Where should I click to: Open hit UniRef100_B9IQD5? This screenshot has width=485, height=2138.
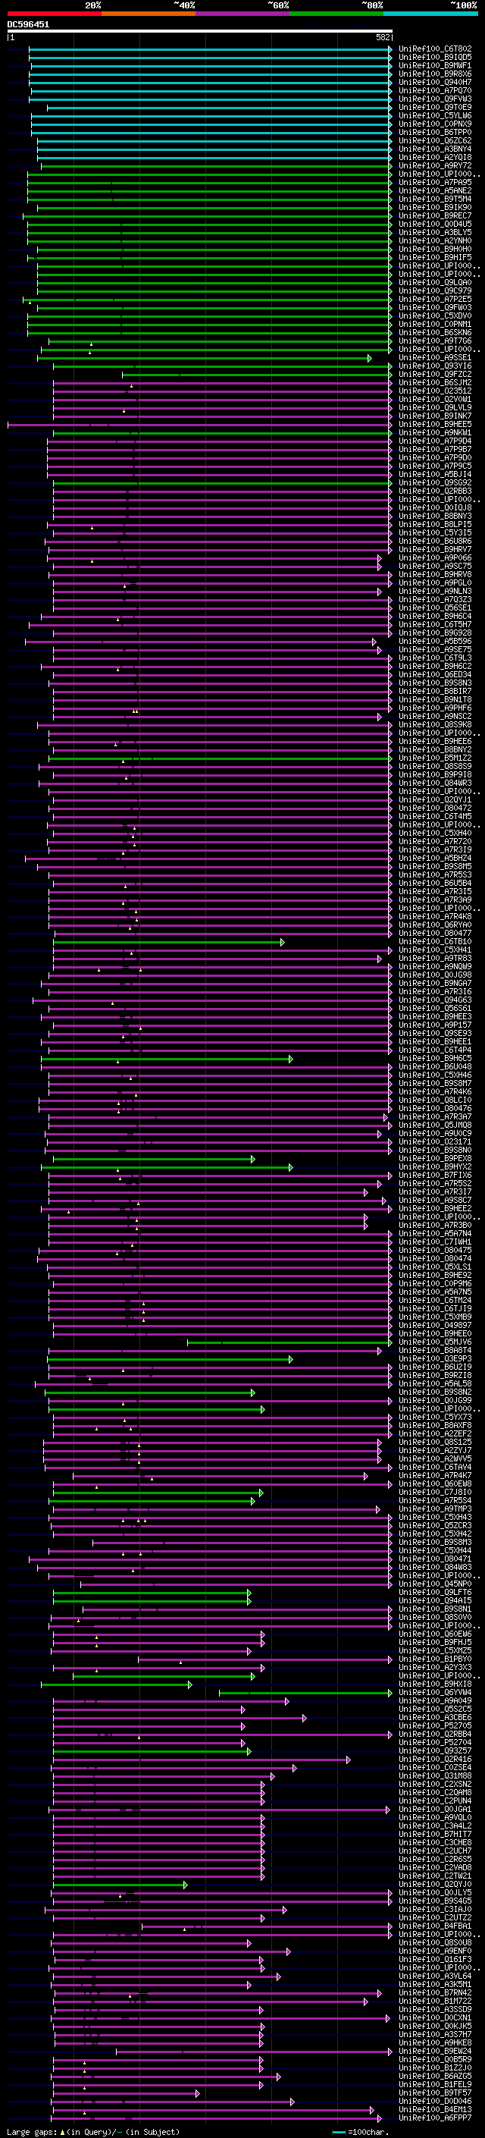click(x=435, y=58)
